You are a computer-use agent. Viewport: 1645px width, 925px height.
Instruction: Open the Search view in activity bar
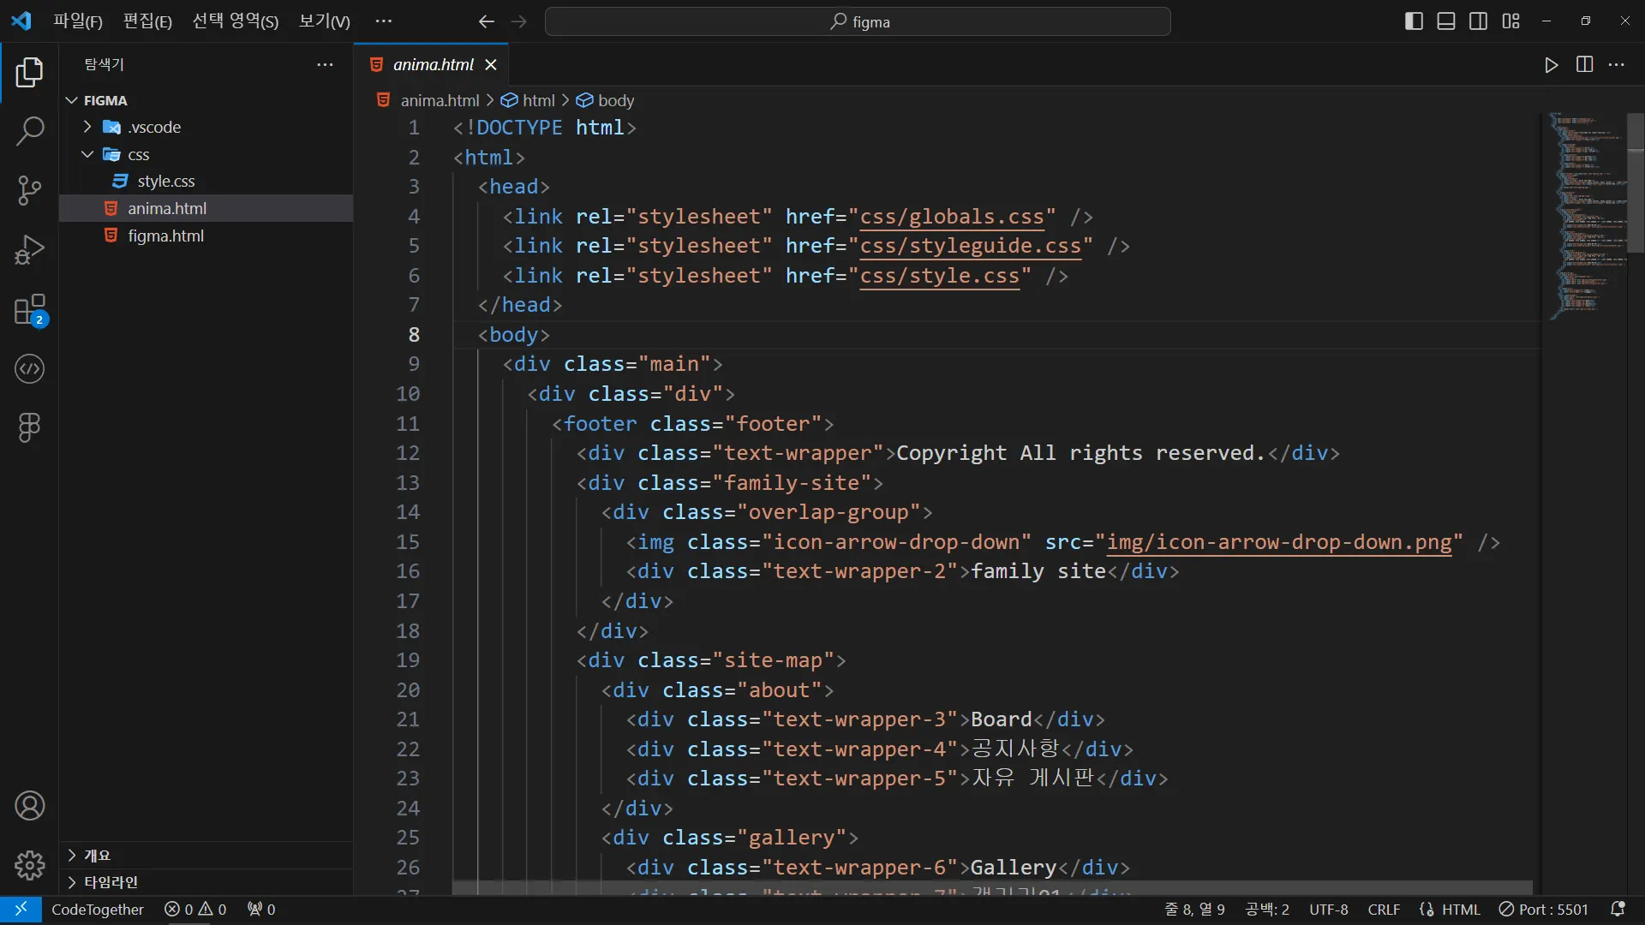(30, 132)
